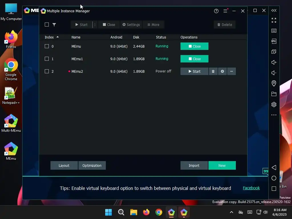Toggle fullscreen in MEmu sidebar

point(274,20)
